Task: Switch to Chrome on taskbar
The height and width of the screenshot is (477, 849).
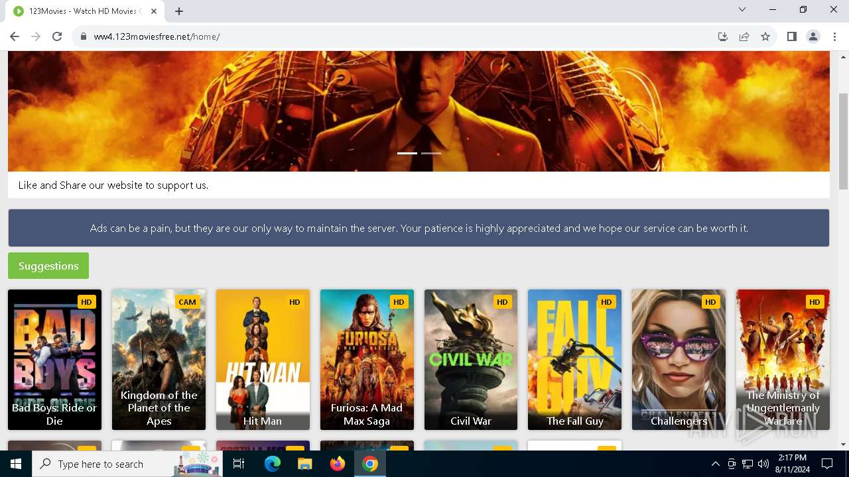Action: (370, 464)
